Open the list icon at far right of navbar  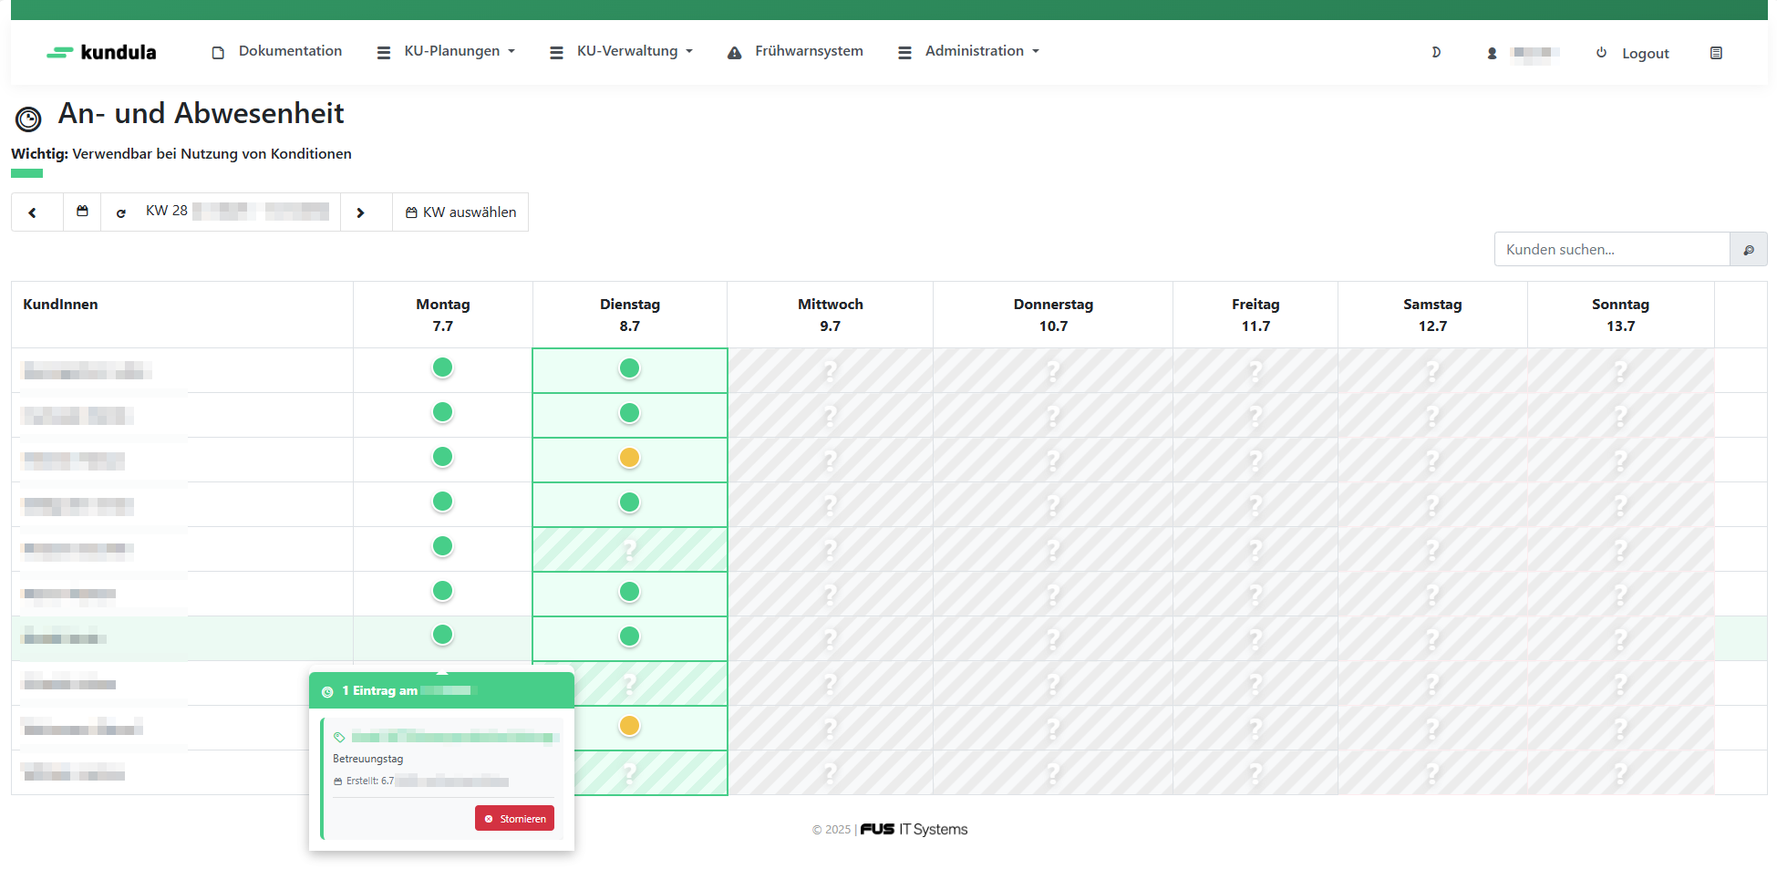pos(1716,54)
